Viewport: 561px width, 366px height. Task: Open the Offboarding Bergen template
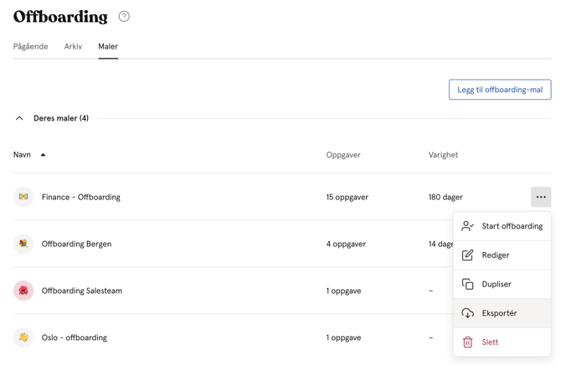pyautogui.click(x=76, y=244)
